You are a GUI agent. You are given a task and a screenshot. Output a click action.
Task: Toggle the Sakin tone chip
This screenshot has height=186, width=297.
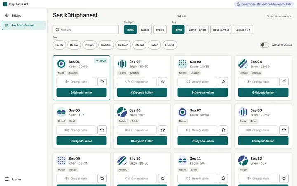pos(154,45)
